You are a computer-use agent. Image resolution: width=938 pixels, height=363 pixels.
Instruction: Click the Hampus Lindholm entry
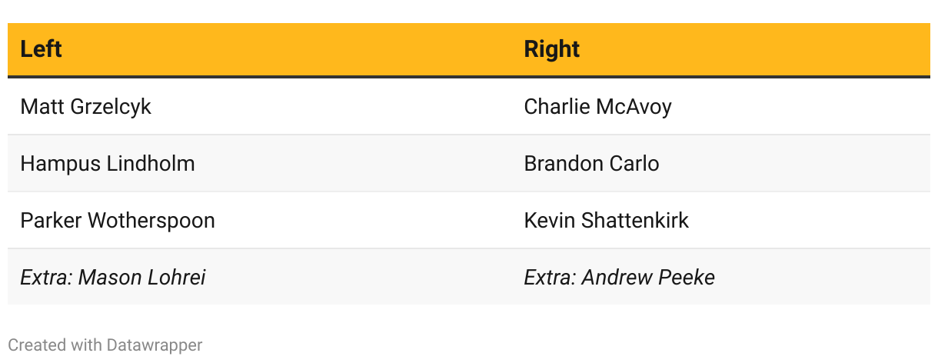[x=107, y=163]
